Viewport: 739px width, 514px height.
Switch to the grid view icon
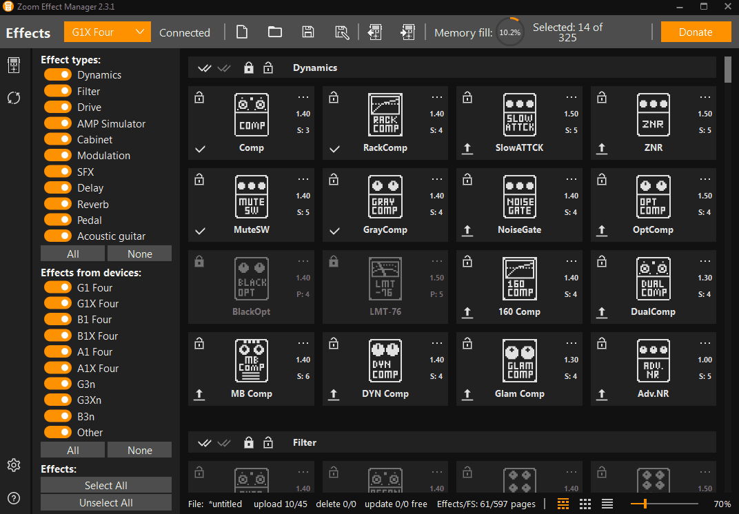585,504
